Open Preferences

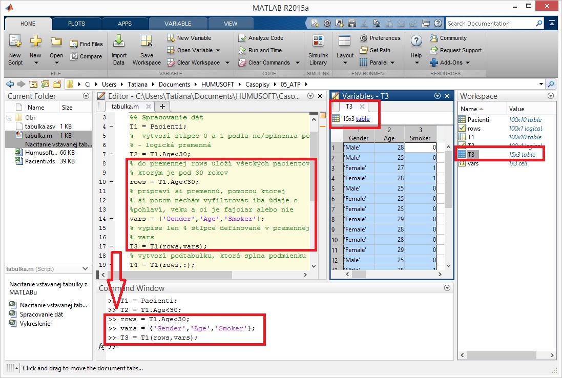pos(380,38)
